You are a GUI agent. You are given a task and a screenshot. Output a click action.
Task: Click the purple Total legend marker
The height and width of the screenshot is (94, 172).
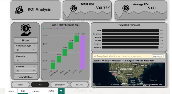click(x=61, y=29)
